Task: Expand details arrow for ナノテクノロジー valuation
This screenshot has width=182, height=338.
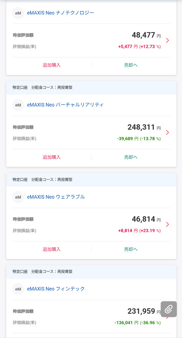Action: pyautogui.click(x=167, y=40)
